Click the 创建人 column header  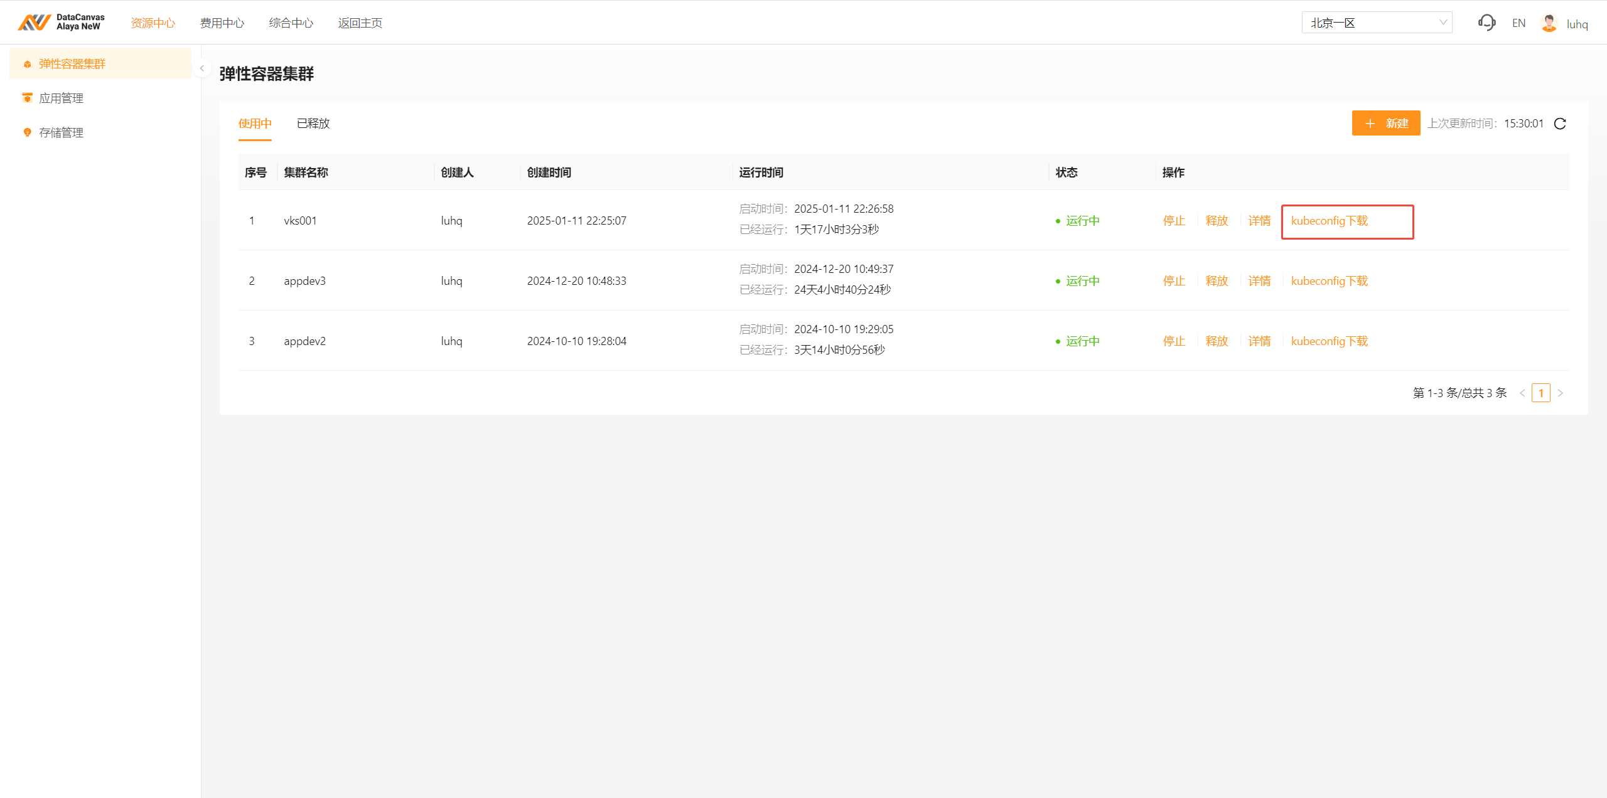(457, 173)
